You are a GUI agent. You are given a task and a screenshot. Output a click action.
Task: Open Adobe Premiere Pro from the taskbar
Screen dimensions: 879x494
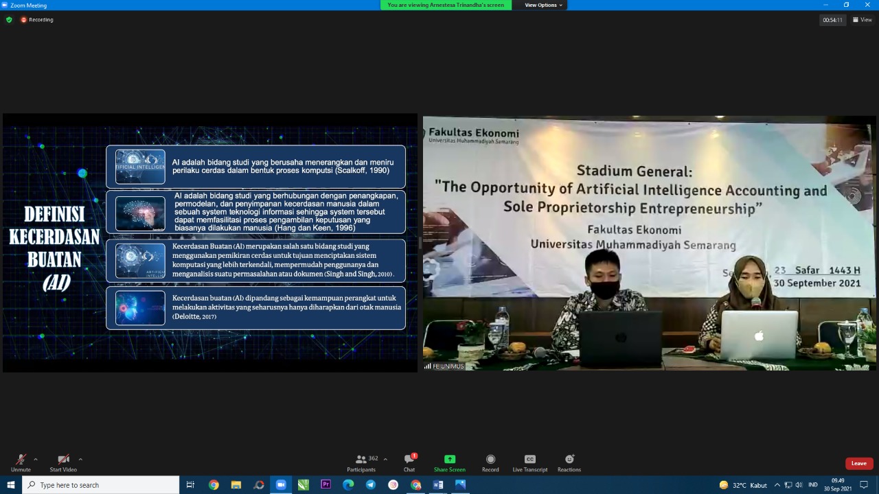[x=326, y=485]
